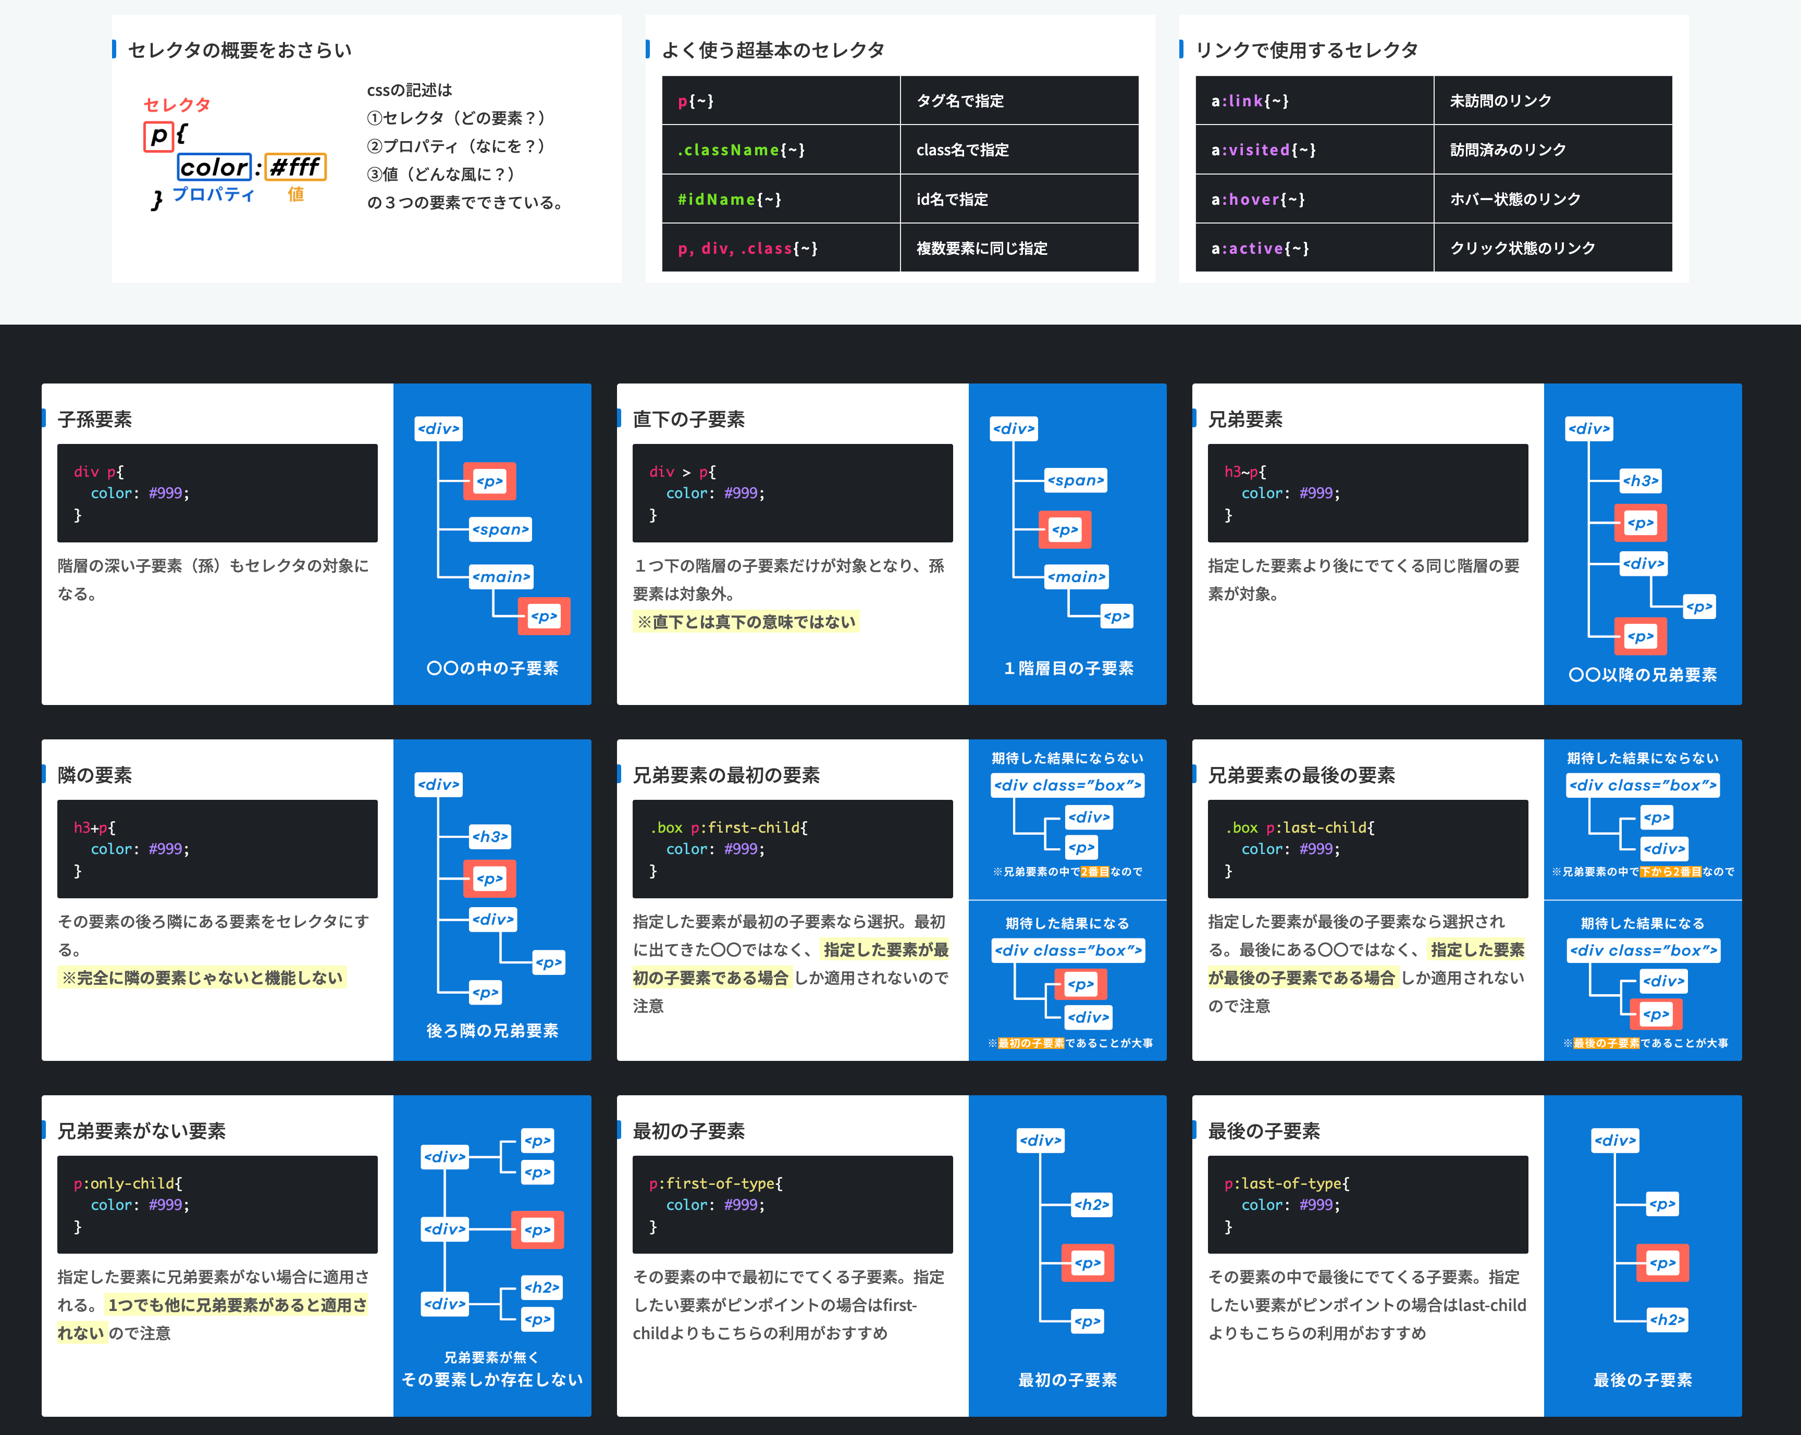This screenshot has width=1801, height=1435.
Task: Click the code line "p:only-child{"
Action: tap(128, 1183)
